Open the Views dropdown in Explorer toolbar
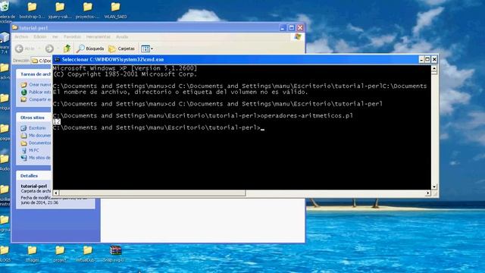 coord(146,49)
